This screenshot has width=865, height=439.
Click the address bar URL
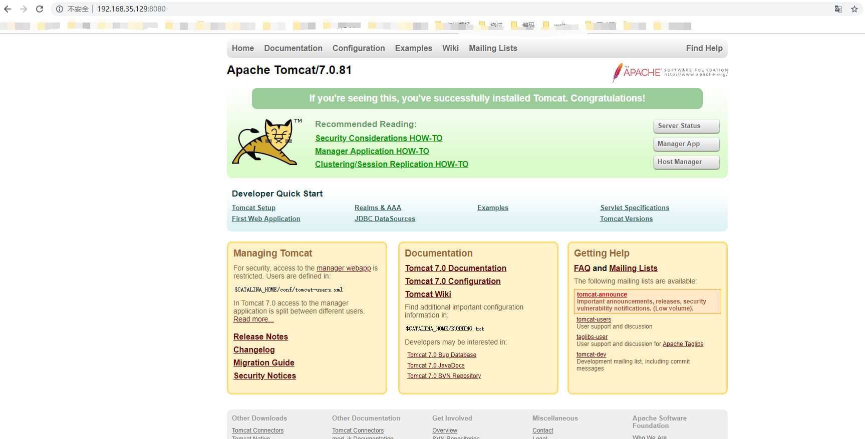pyautogui.click(x=131, y=9)
